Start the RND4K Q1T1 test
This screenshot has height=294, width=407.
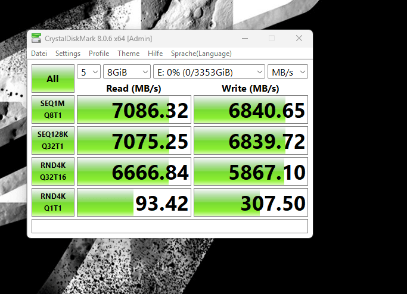point(53,202)
